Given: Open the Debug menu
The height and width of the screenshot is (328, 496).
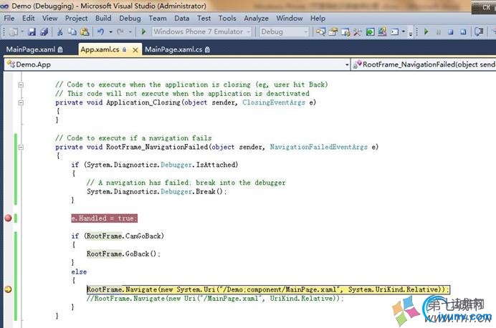Looking at the screenshot, I should coord(130,19).
